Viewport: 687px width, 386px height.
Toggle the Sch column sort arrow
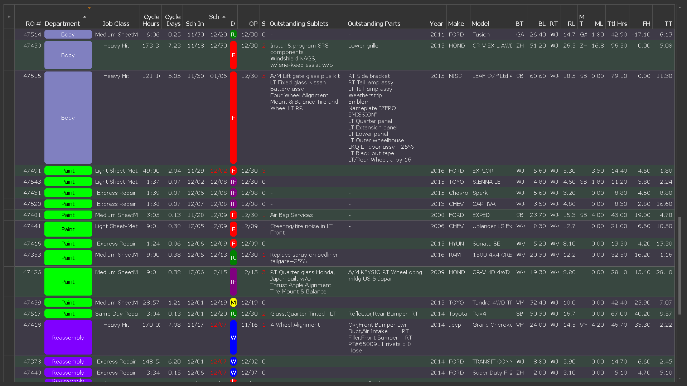tap(224, 17)
